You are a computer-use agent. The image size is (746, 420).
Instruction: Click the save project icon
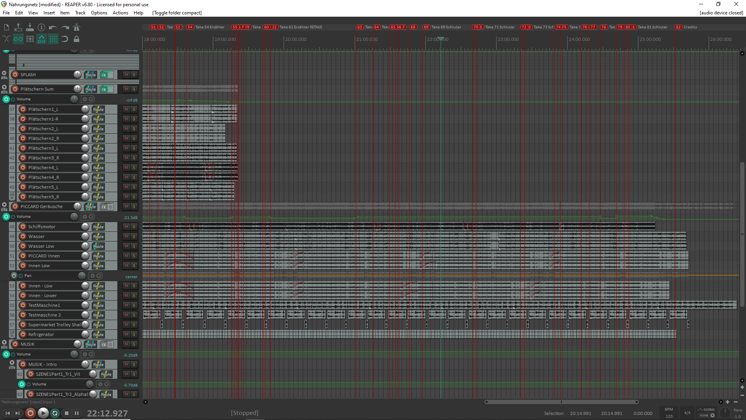click(x=30, y=27)
